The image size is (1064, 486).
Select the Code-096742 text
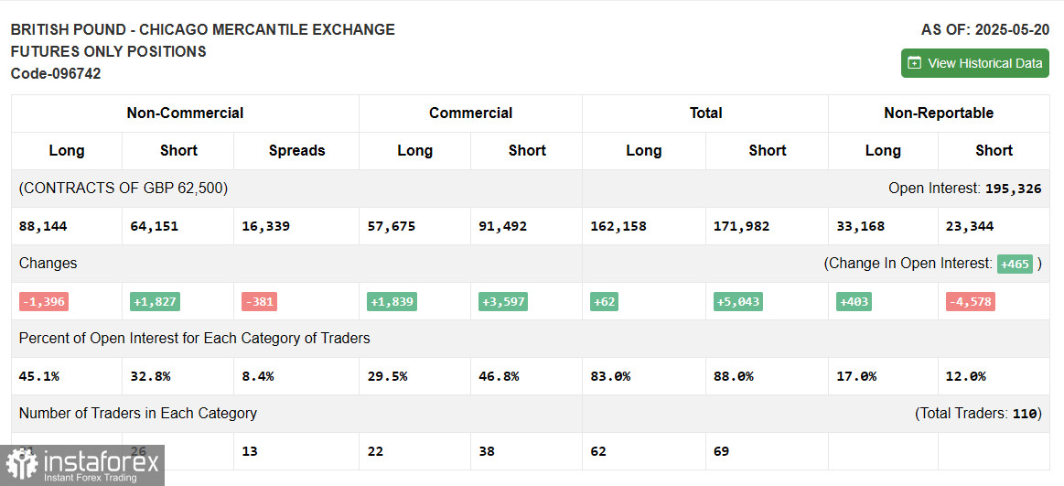[x=56, y=73]
